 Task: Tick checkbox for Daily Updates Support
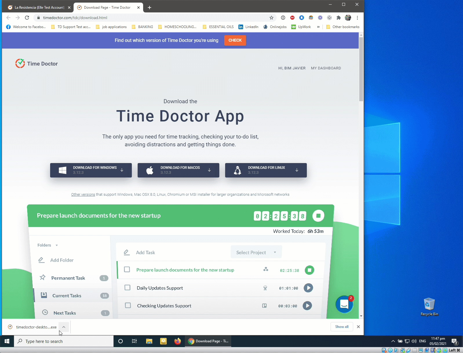pyautogui.click(x=127, y=288)
